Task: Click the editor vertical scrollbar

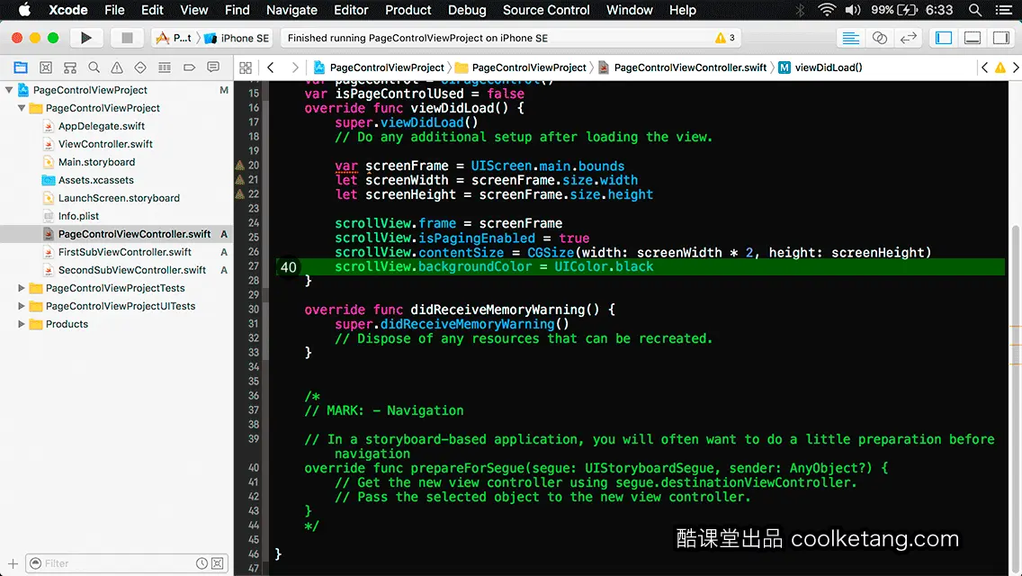Action: [x=1016, y=398]
